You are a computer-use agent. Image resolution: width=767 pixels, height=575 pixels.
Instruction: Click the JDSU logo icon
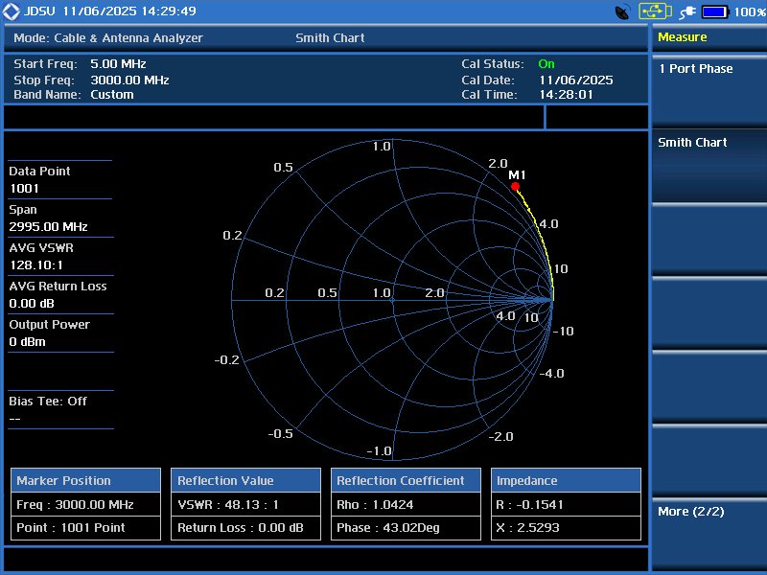pos(11,11)
